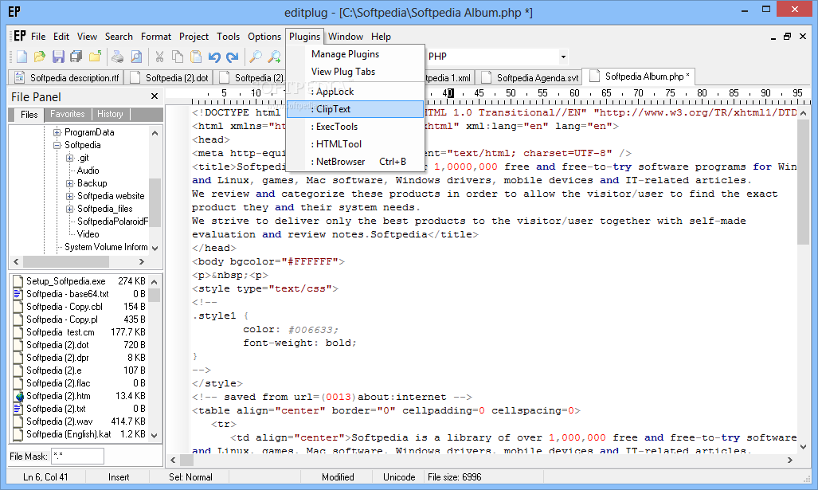Click the editor vertical scrollbar thumb
This screenshot has height=490, width=818.
(x=803, y=182)
